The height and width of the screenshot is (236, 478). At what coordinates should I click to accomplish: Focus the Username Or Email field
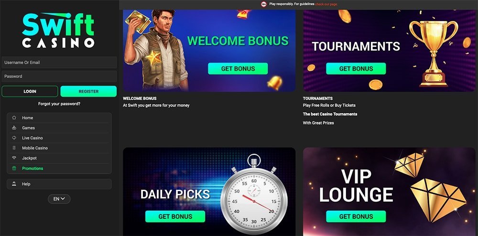pos(59,63)
